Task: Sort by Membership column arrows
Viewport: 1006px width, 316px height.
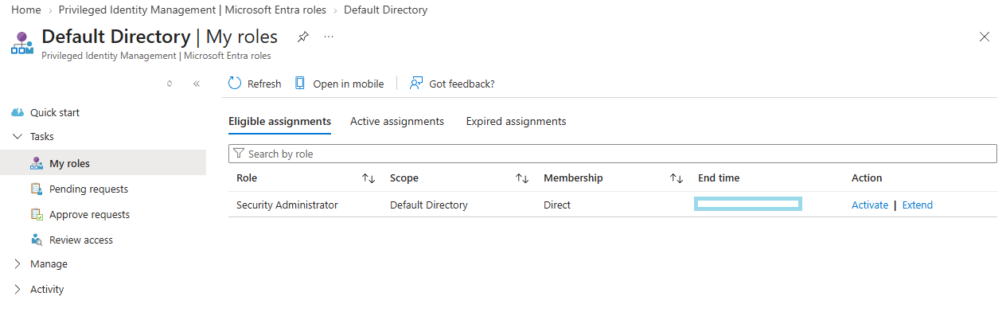Action: click(x=677, y=178)
